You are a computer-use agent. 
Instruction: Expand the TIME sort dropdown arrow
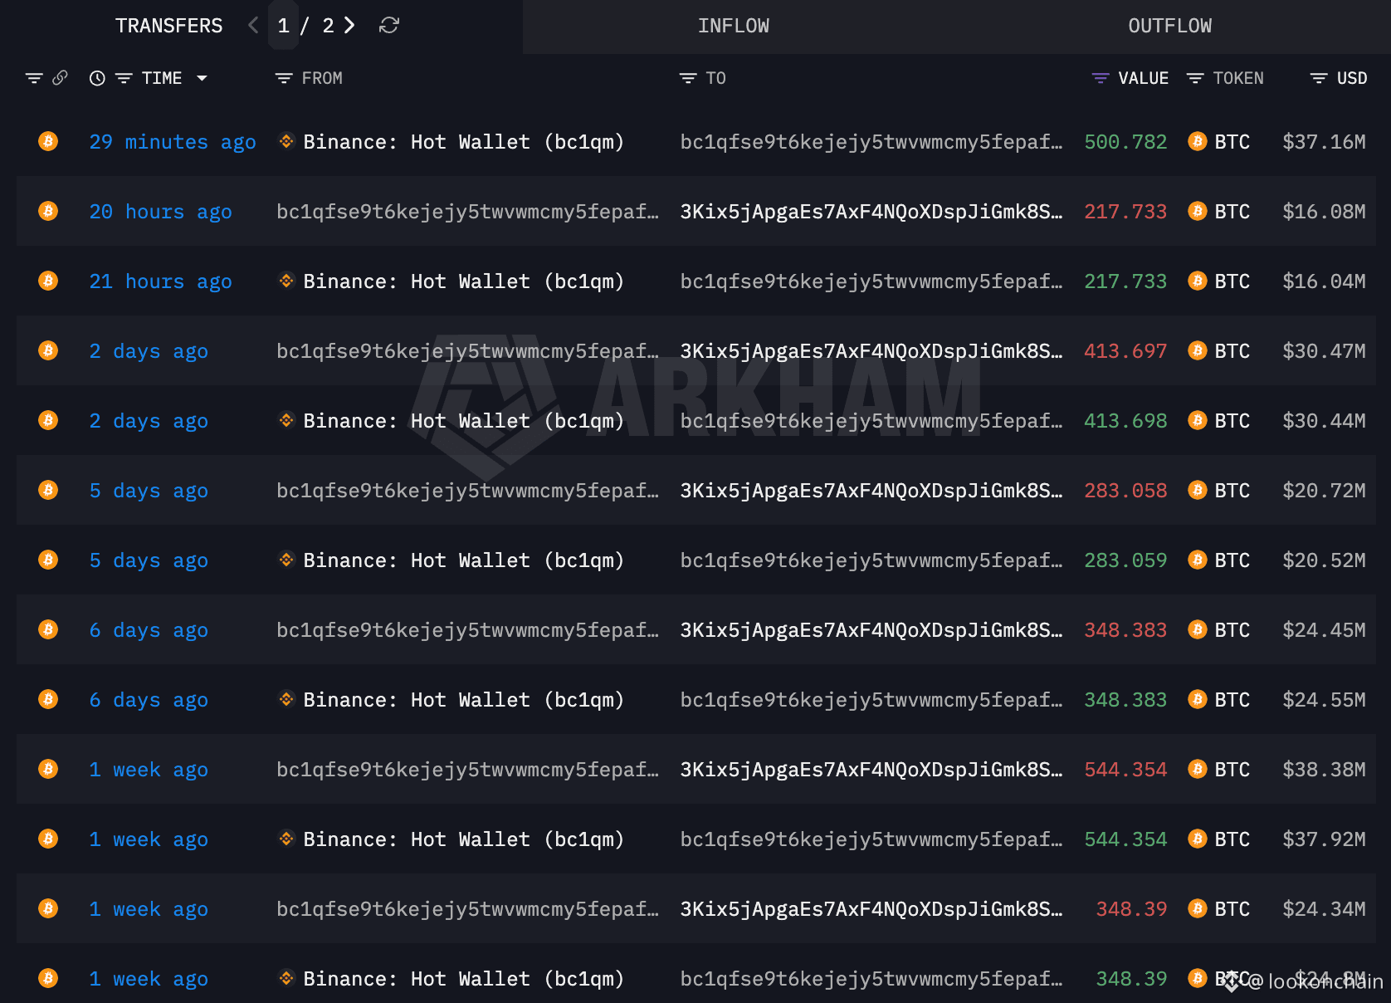pos(202,78)
